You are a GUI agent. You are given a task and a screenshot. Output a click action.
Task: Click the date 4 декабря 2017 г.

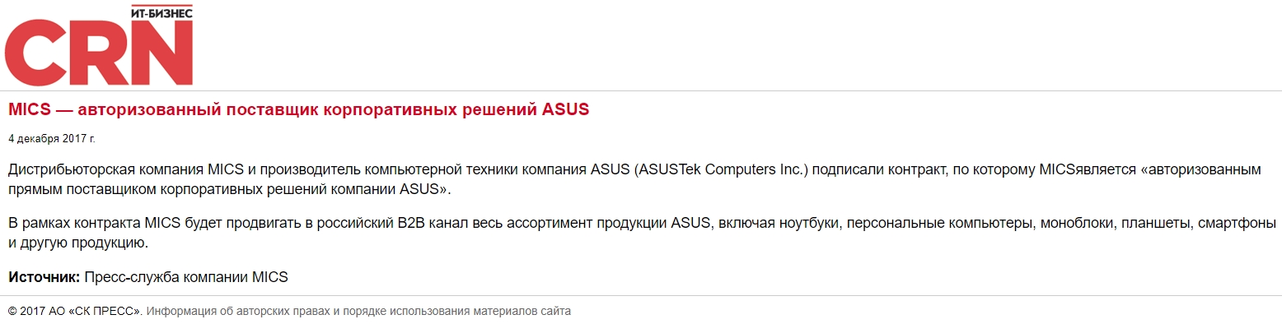51,138
